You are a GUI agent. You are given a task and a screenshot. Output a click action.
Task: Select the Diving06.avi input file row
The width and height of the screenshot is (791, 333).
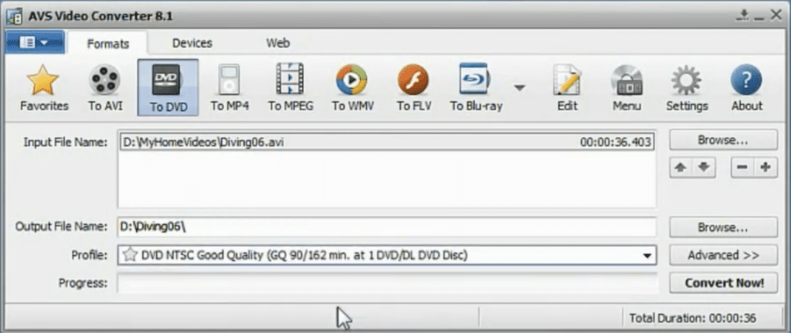(x=387, y=142)
